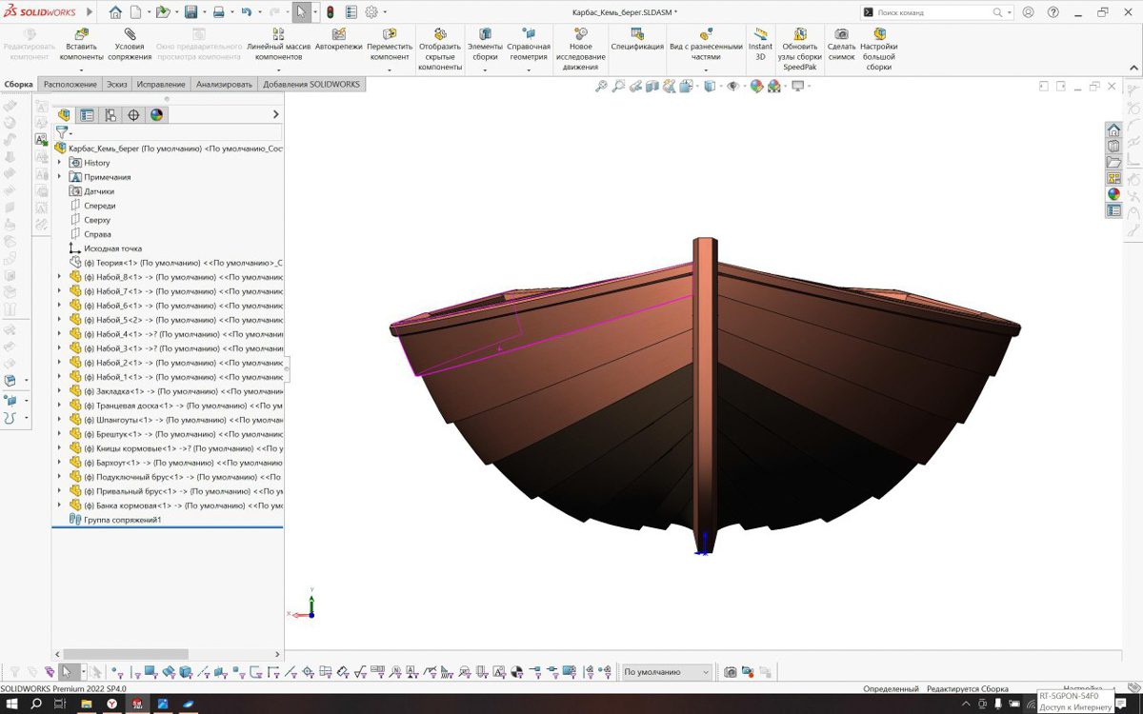Open the По умолчанию configuration dropdown
The width and height of the screenshot is (1143, 714).
(667, 672)
